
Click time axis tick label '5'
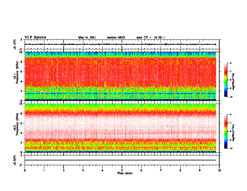(x=122, y=170)
